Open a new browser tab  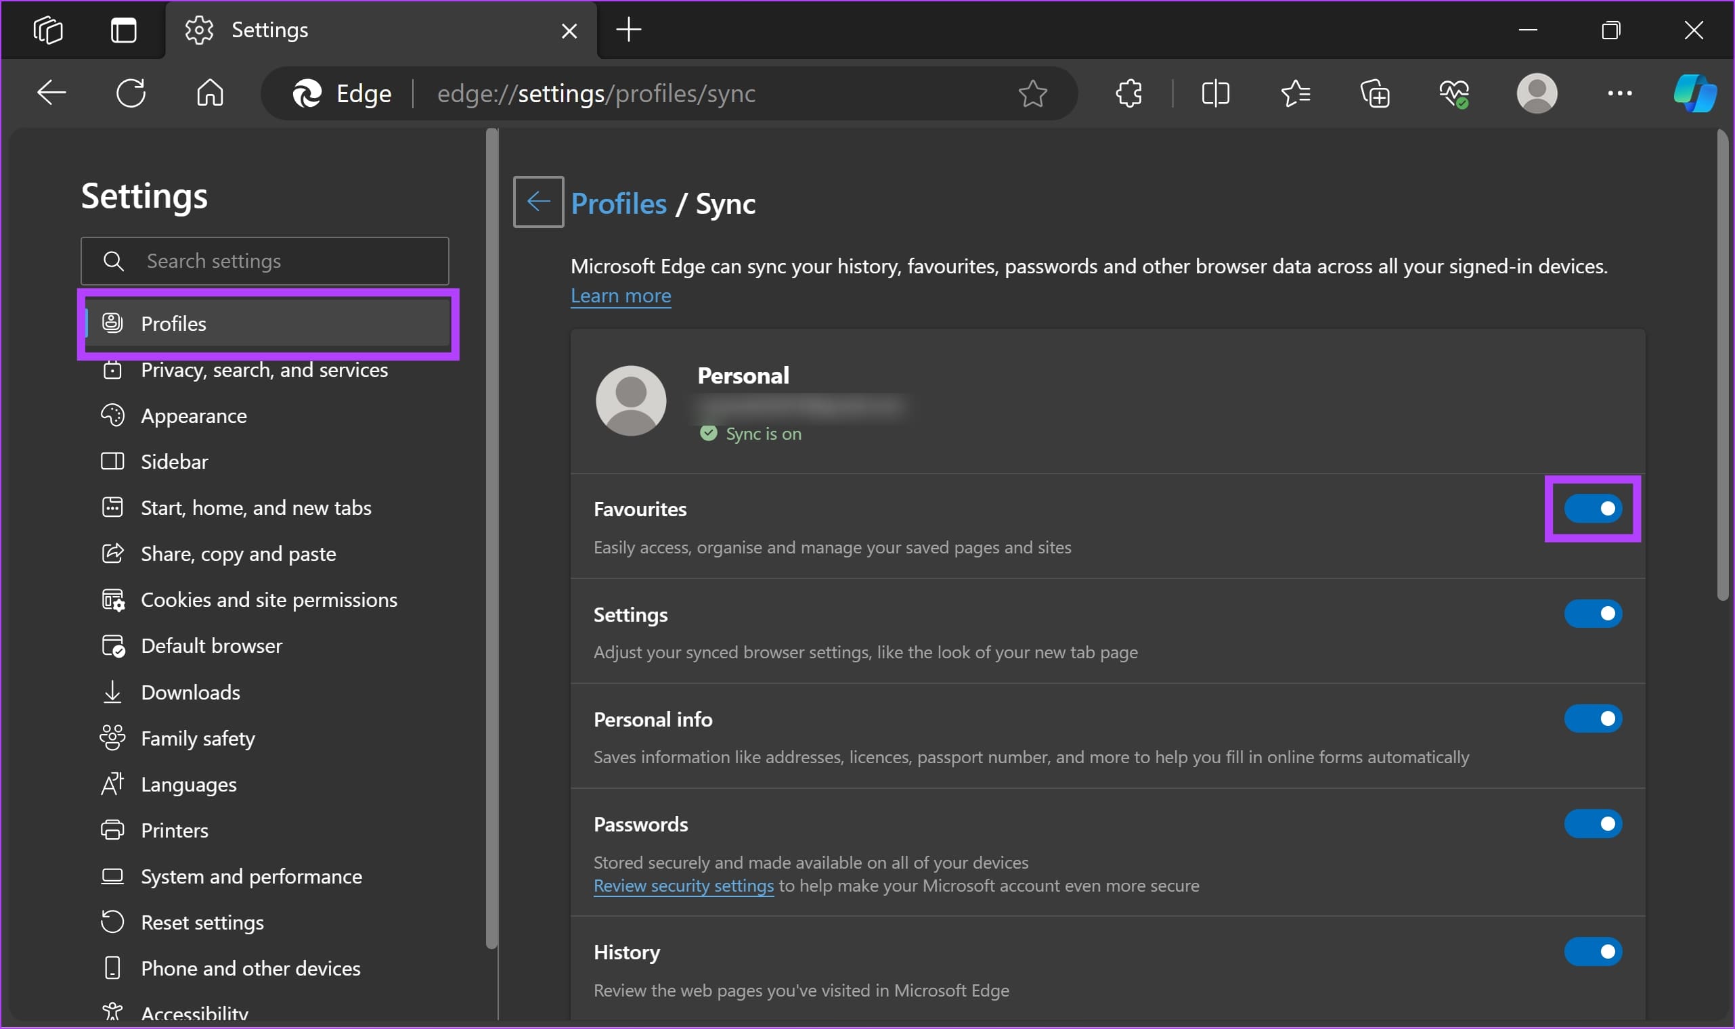coord(628,29)
